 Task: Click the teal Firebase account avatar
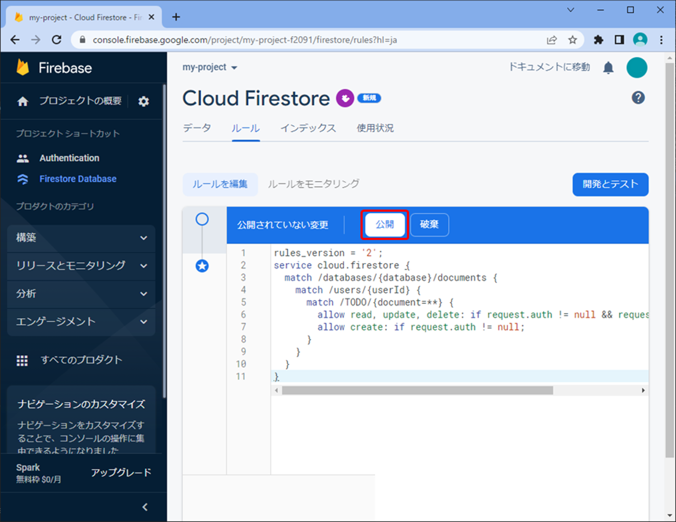click(x=637, y=67)
